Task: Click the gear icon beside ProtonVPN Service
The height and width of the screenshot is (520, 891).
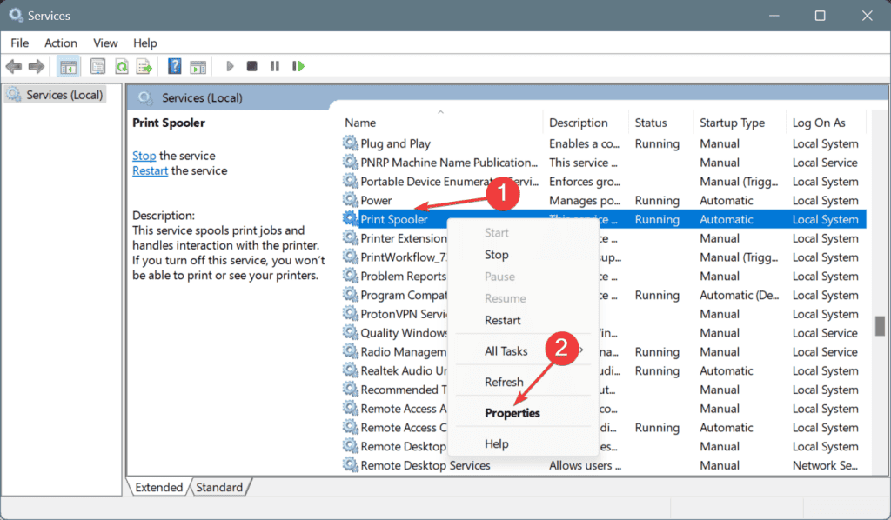Action: coord(350,313)
